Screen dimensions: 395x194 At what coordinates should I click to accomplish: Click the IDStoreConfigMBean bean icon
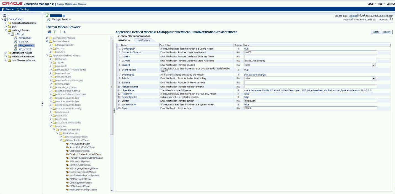tap(67, 161)
